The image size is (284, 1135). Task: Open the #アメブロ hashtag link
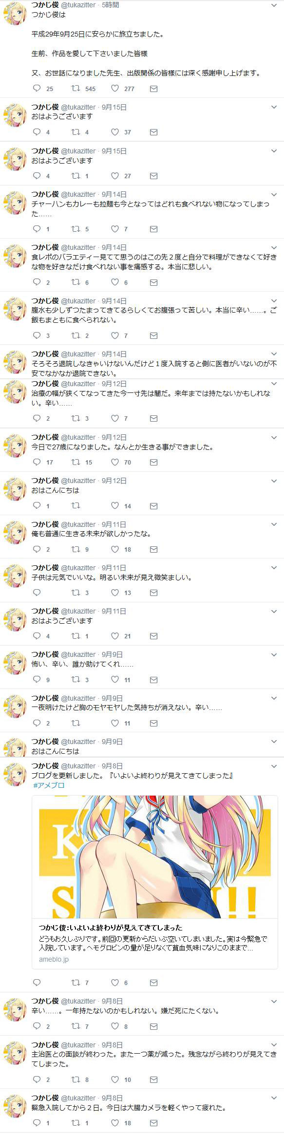(49, 785)
